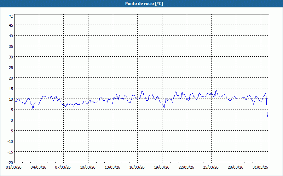Select the 01/03/26 date label
Viewport: 283px width, 176px height.
click(14, 167)
